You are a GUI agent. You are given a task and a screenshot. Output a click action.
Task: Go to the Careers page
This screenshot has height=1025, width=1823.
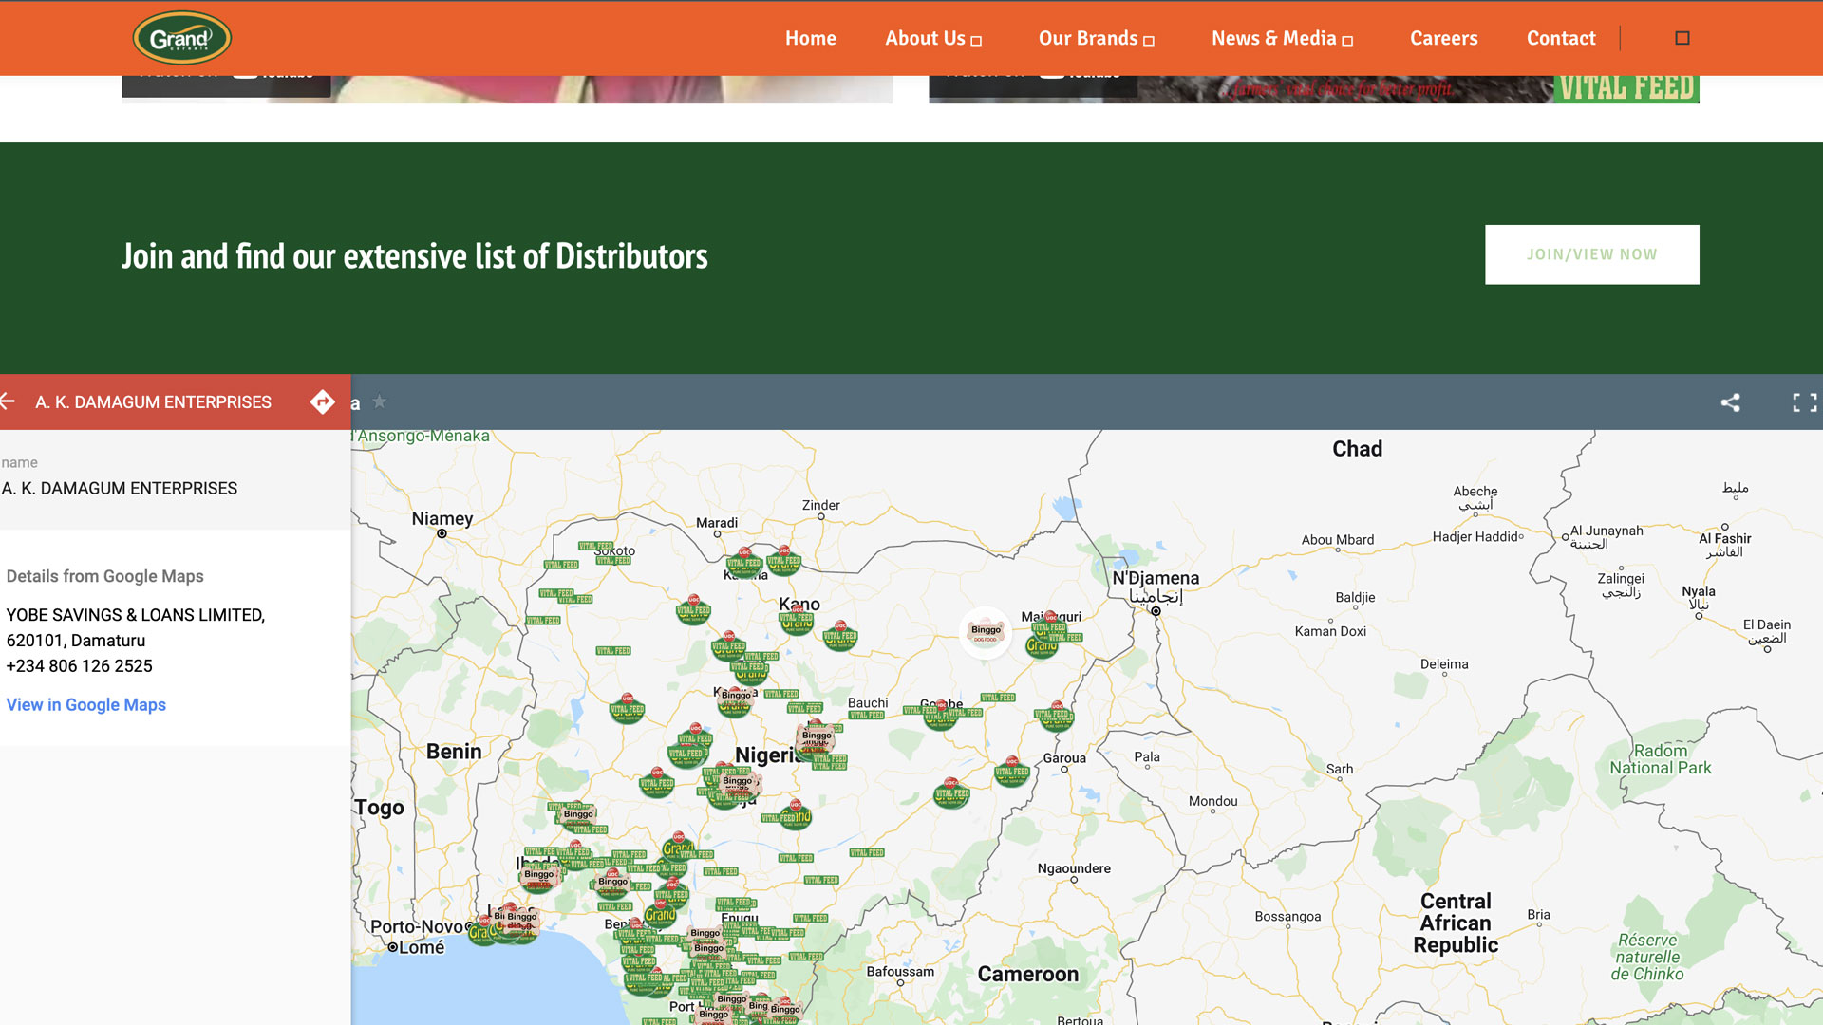tap(1443, 38)
